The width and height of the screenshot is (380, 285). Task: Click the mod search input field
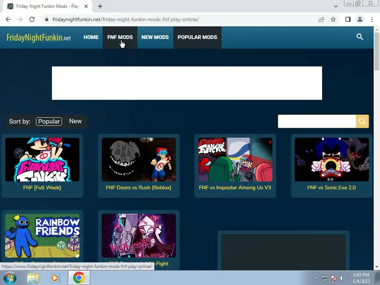(x=317, y=121)
